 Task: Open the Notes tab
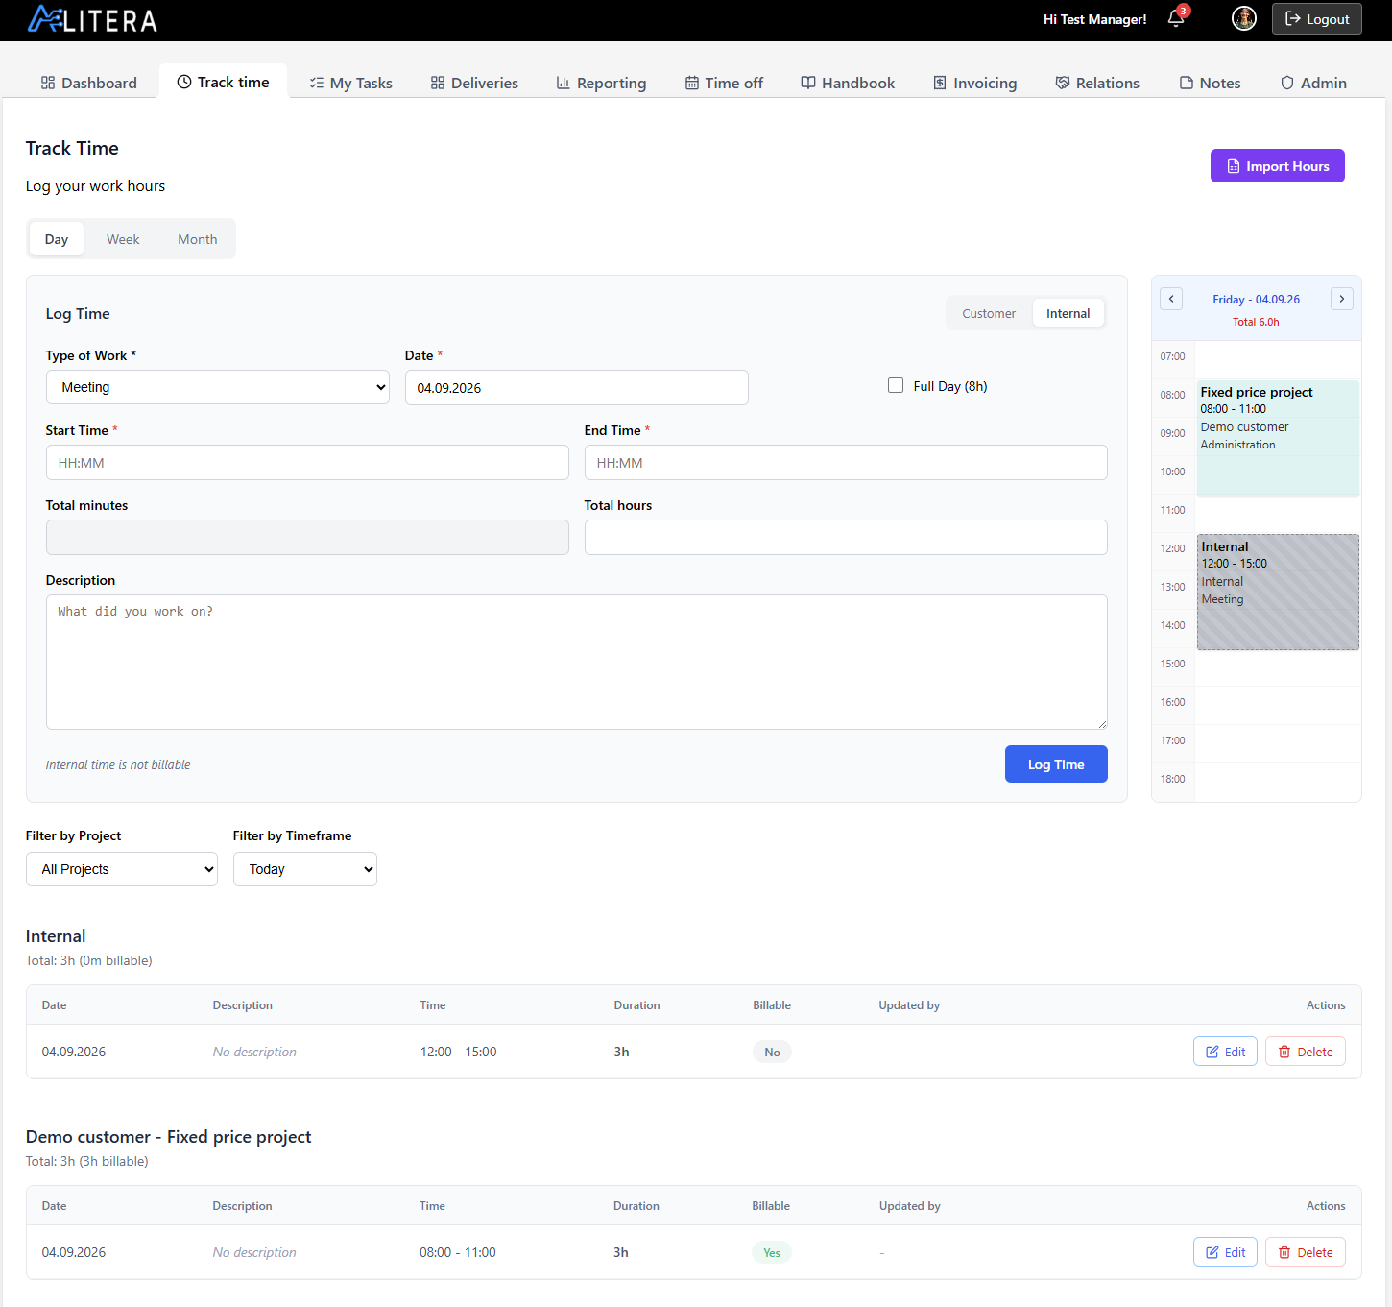(1210, 83)
